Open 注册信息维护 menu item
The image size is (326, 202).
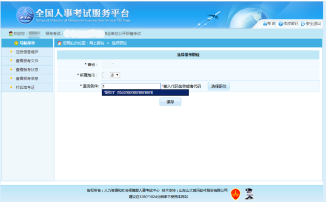pyautogui.click(x=27, y=52)
